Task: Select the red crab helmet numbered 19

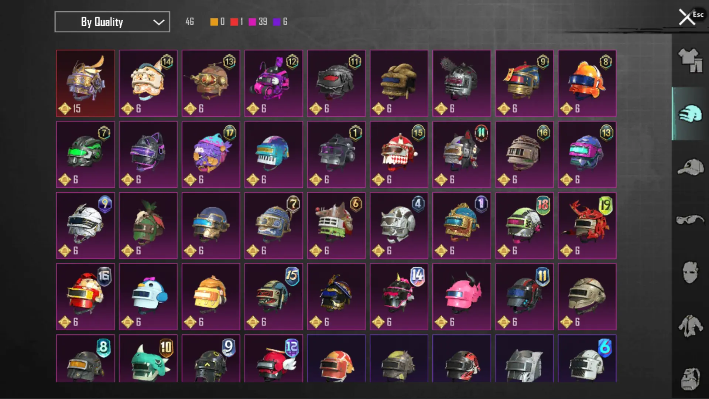Action: [587, 225]
